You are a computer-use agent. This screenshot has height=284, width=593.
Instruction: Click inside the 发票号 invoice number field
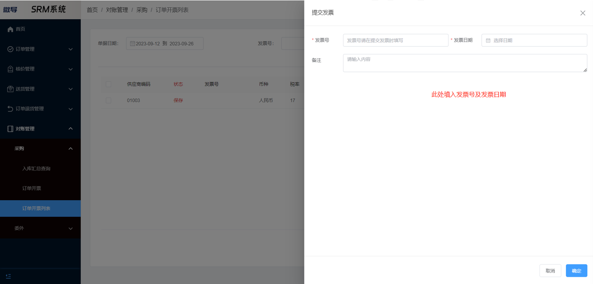click(395, 40)
